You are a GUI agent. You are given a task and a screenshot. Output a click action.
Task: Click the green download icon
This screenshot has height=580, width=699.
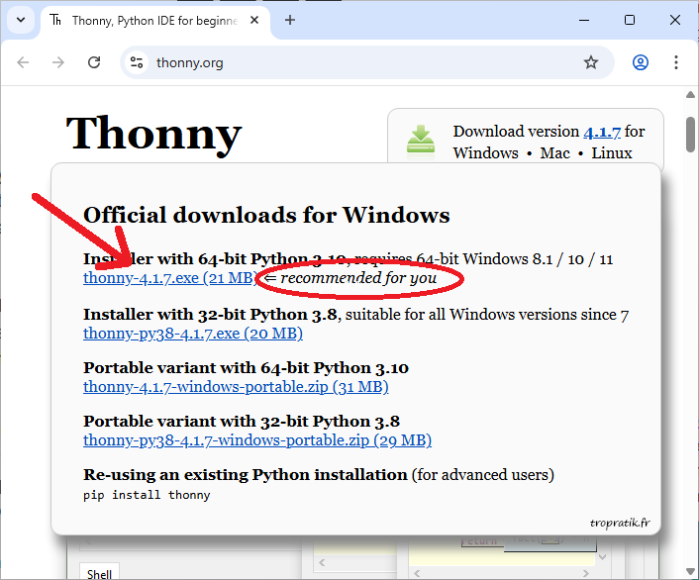point(421,142)
